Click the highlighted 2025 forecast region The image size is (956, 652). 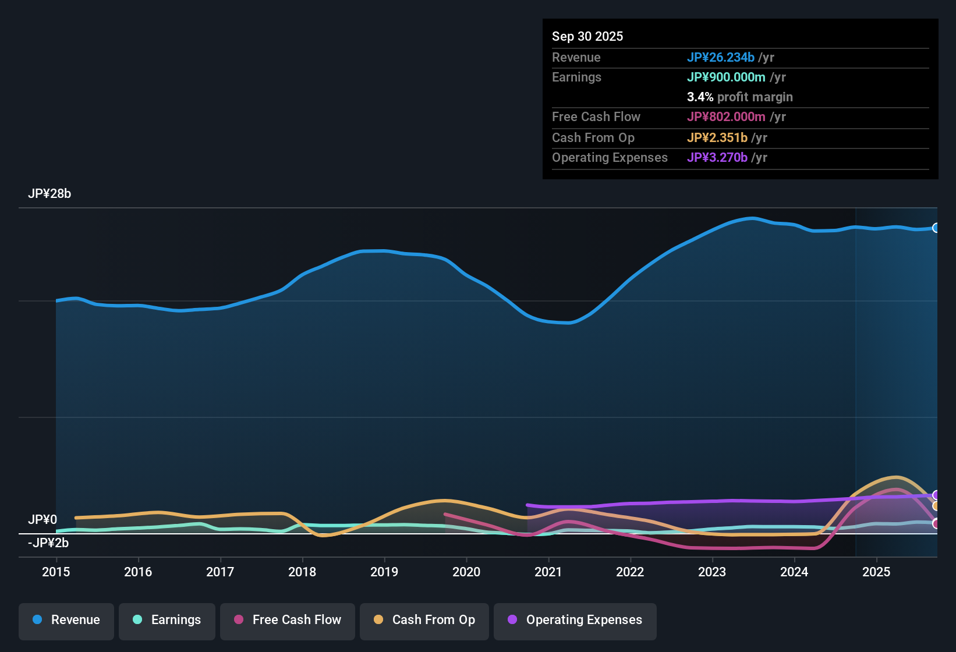pos(897,378)
